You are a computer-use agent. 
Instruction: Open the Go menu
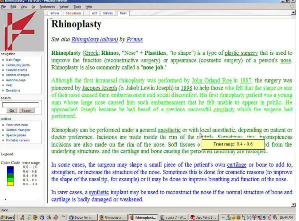pyautogui.click(x=33, y=7)
